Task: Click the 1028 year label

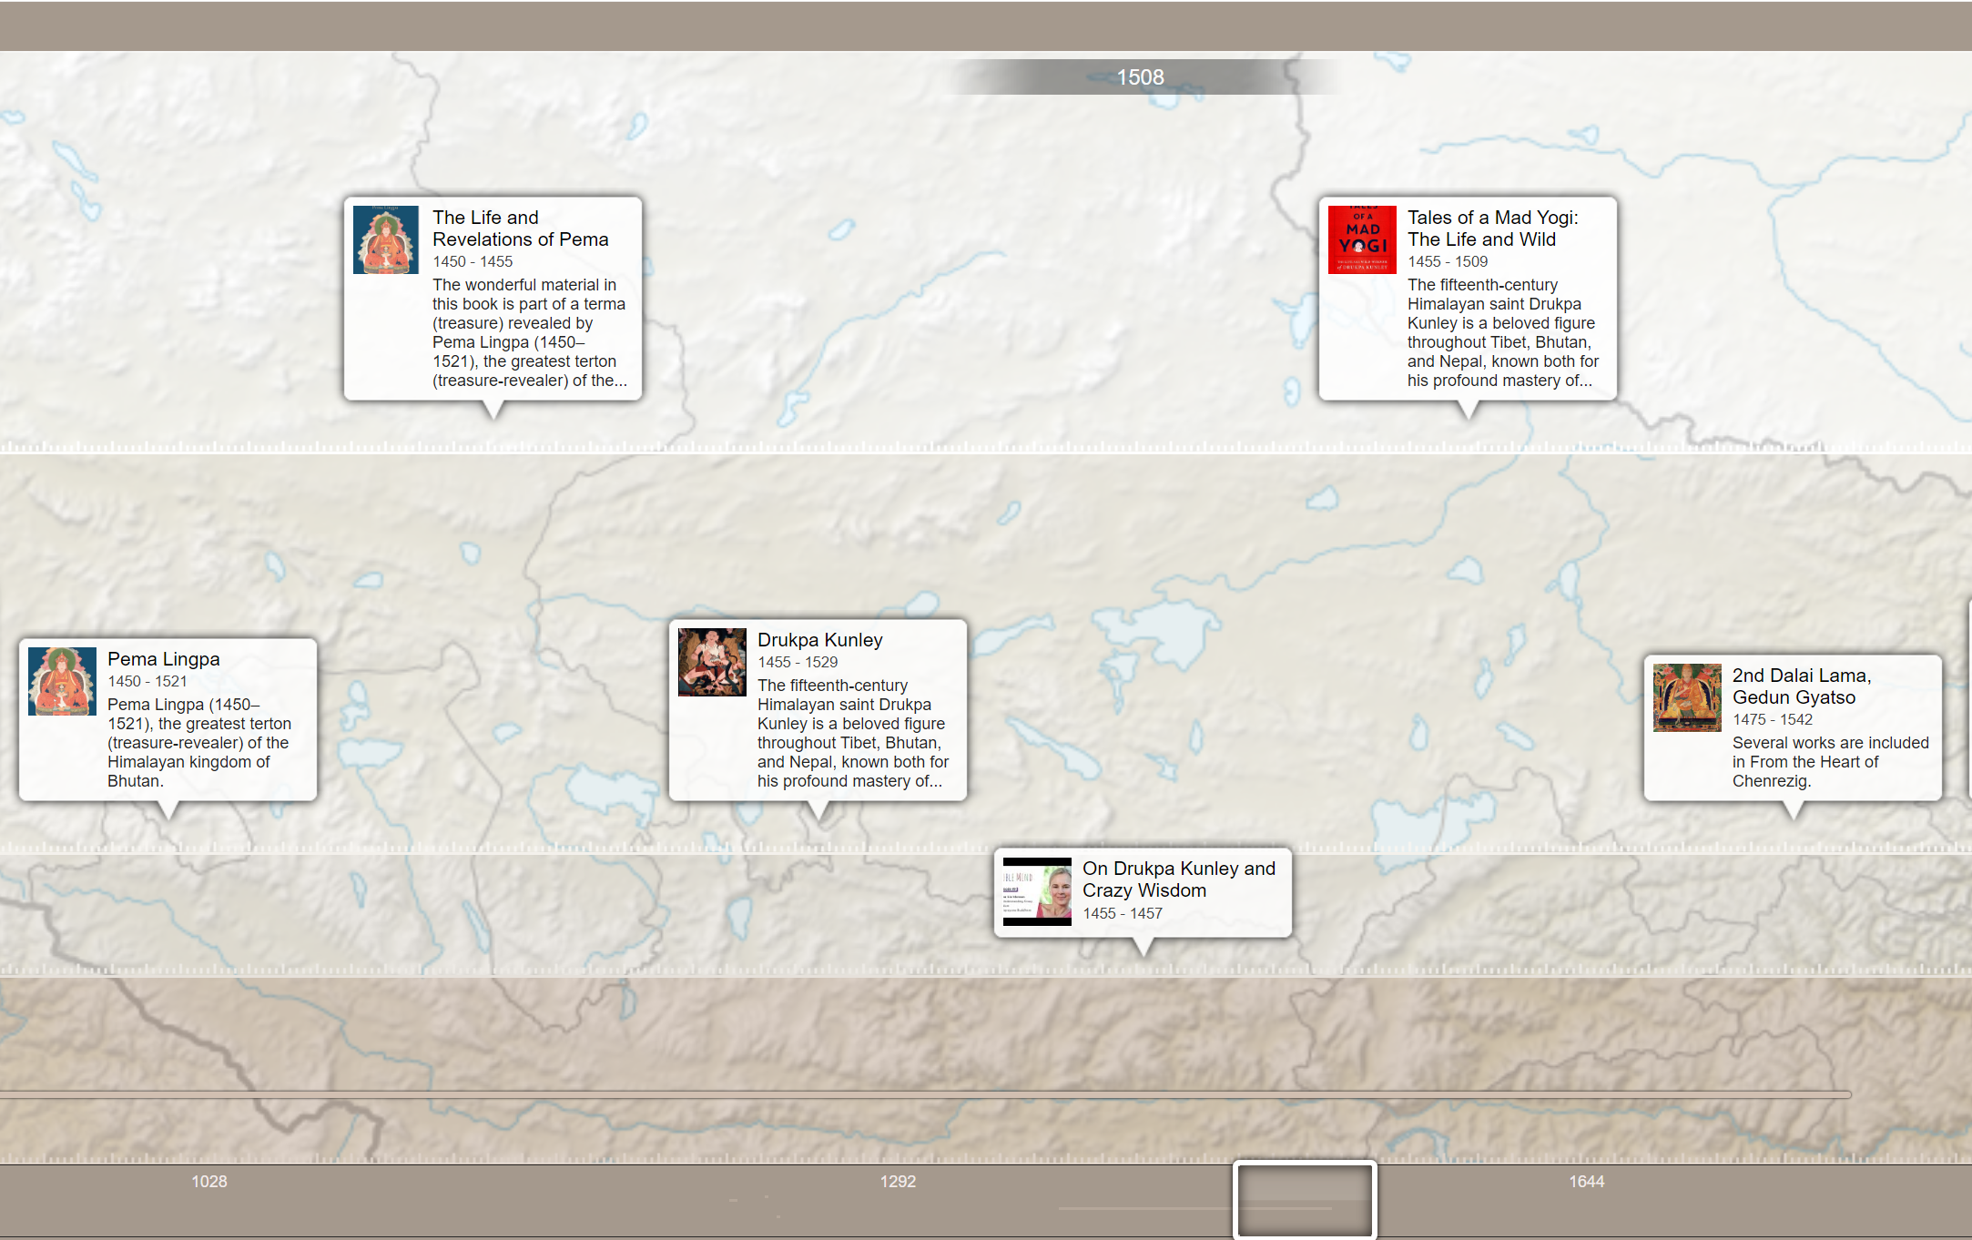Action: point(209,1182)
